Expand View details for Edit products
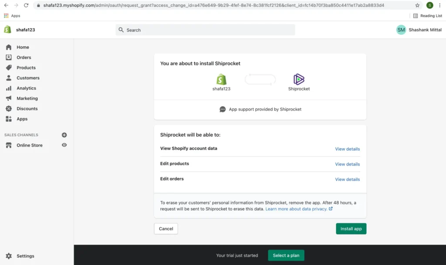 coord(347,164)
